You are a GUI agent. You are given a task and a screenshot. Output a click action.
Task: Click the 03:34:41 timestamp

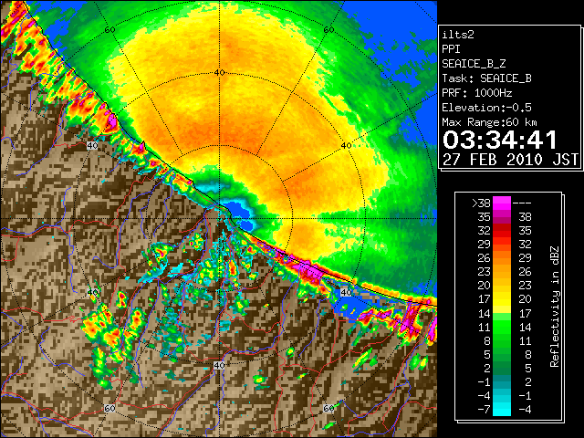coord(500,140)
